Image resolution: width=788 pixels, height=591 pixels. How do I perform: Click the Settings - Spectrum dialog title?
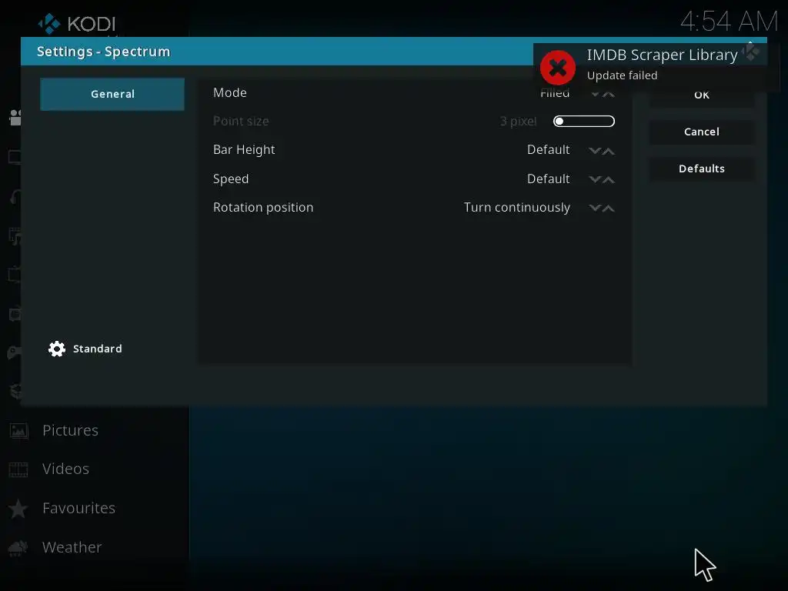point(104,52)
